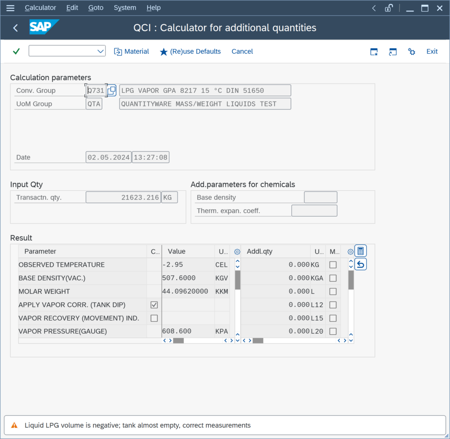Select the MOLAR WEIGHT value 44.09620000
450x439 pixels.
188,291
